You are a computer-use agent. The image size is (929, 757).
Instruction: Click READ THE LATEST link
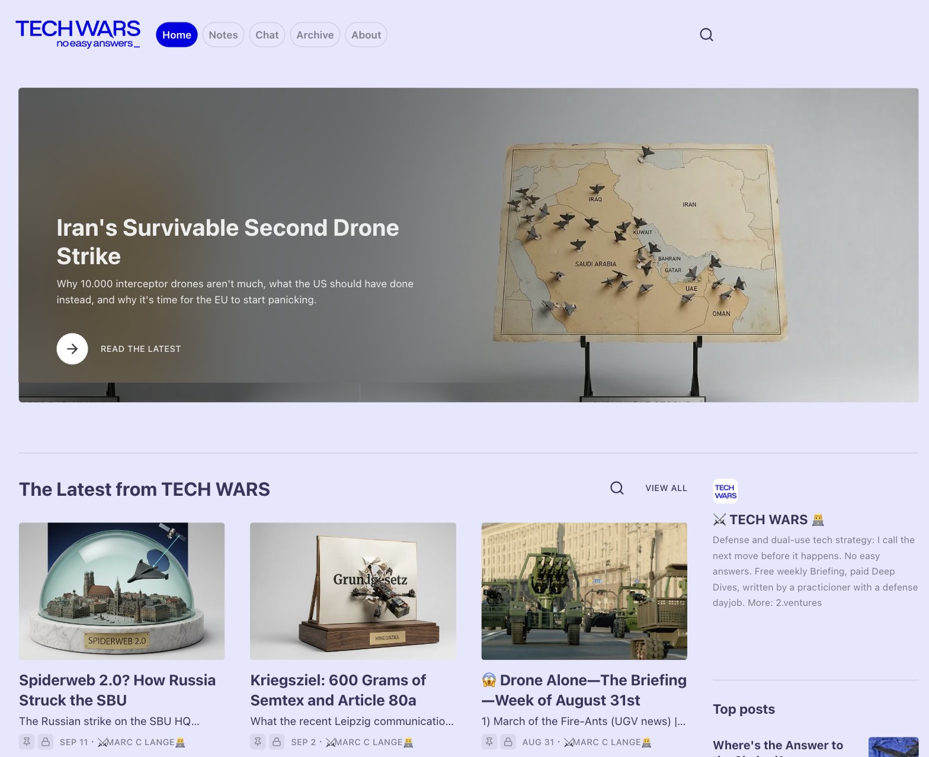pos(141,349)
